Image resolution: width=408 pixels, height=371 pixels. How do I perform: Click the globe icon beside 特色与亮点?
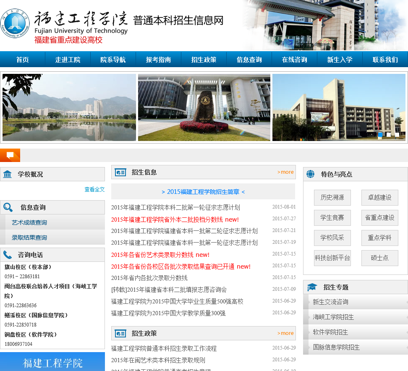311,174
